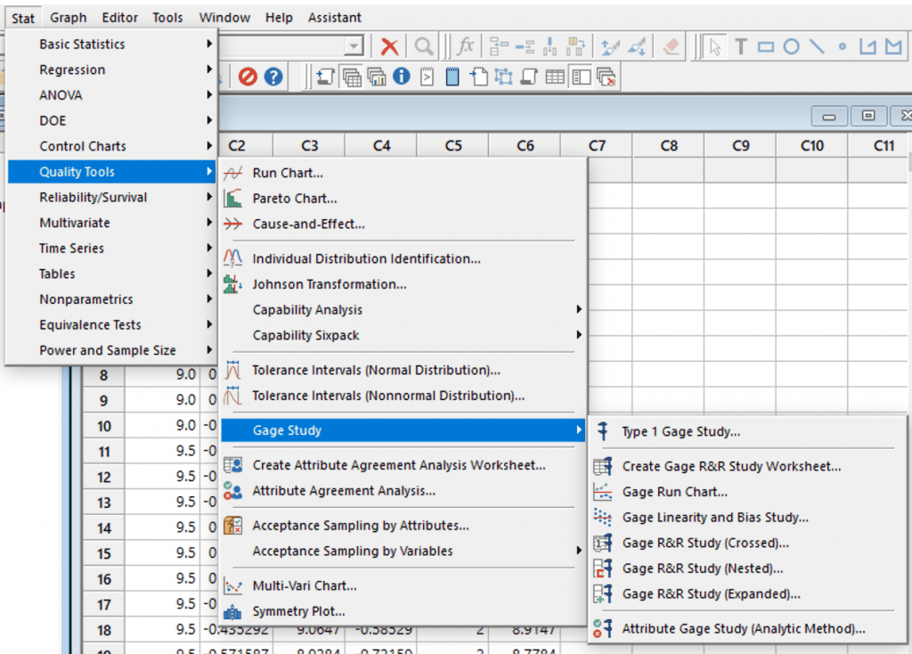
Task: Choose Create Gage R&R Study Worksheet
Action: pos(747,466)
